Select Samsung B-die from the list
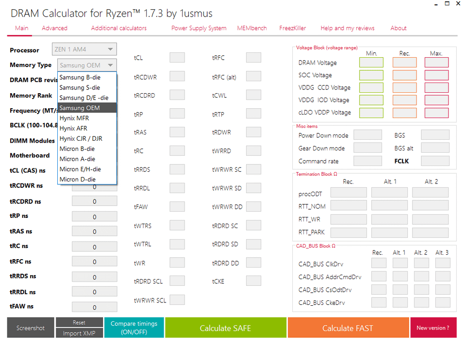This screenshot has height=347, width=466. point(87,77)
